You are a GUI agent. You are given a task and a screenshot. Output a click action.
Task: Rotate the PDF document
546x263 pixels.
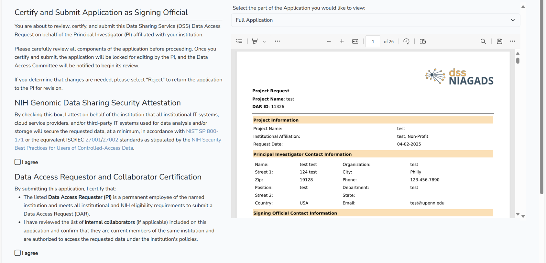tap(406, 41)
